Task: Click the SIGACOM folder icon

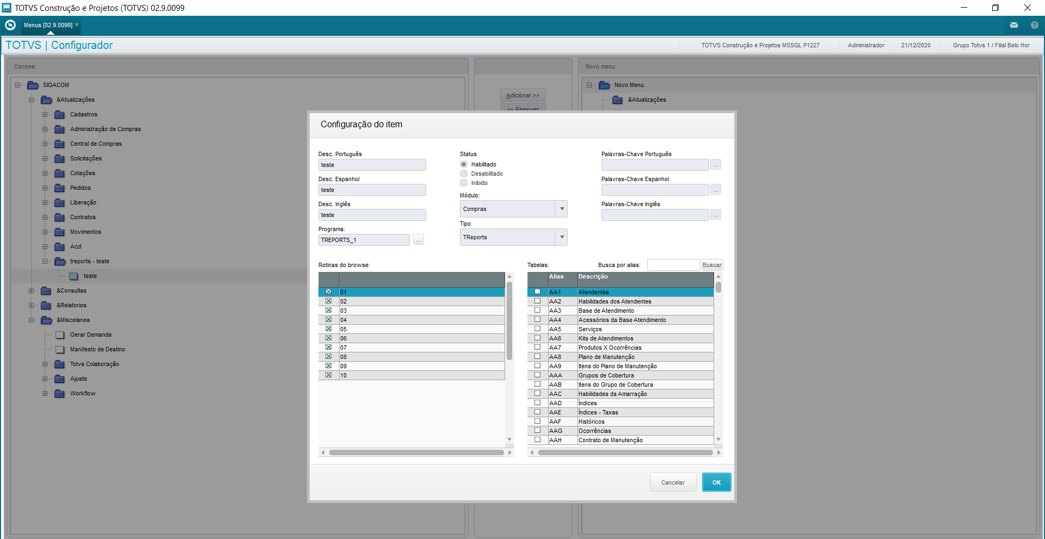Action: point(33,85)
